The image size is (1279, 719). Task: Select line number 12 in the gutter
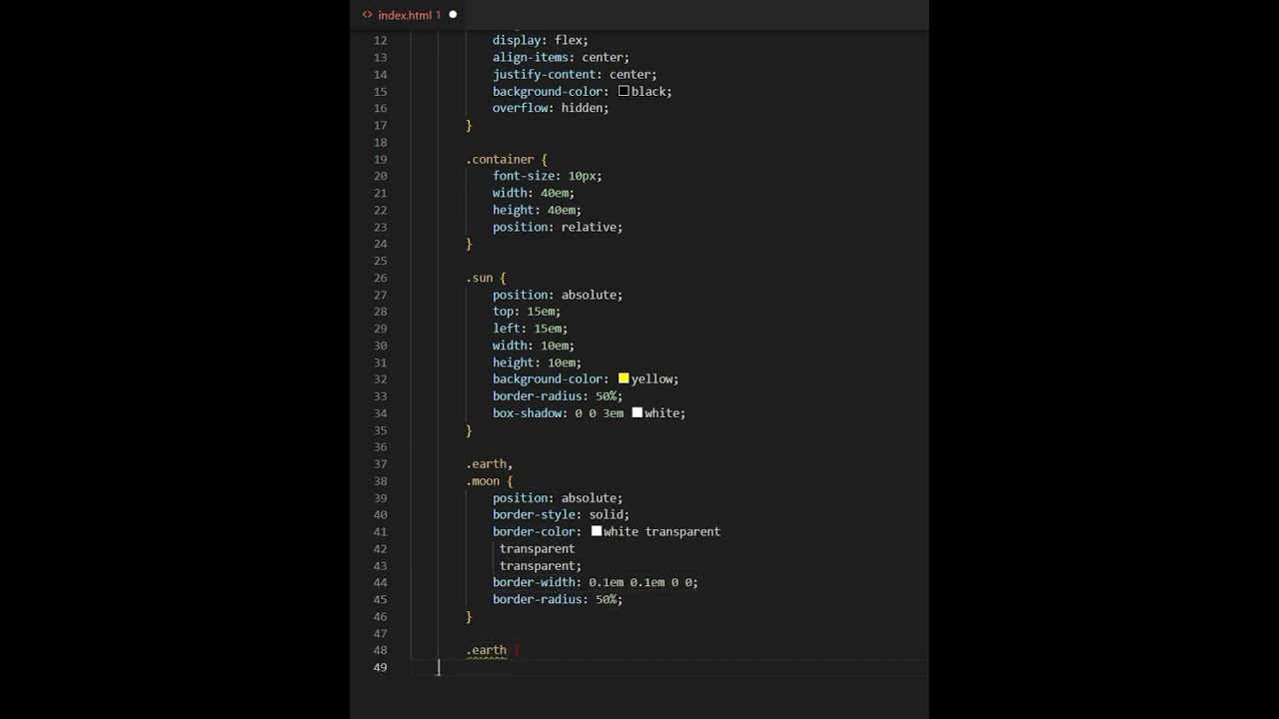tap(380, 40)
